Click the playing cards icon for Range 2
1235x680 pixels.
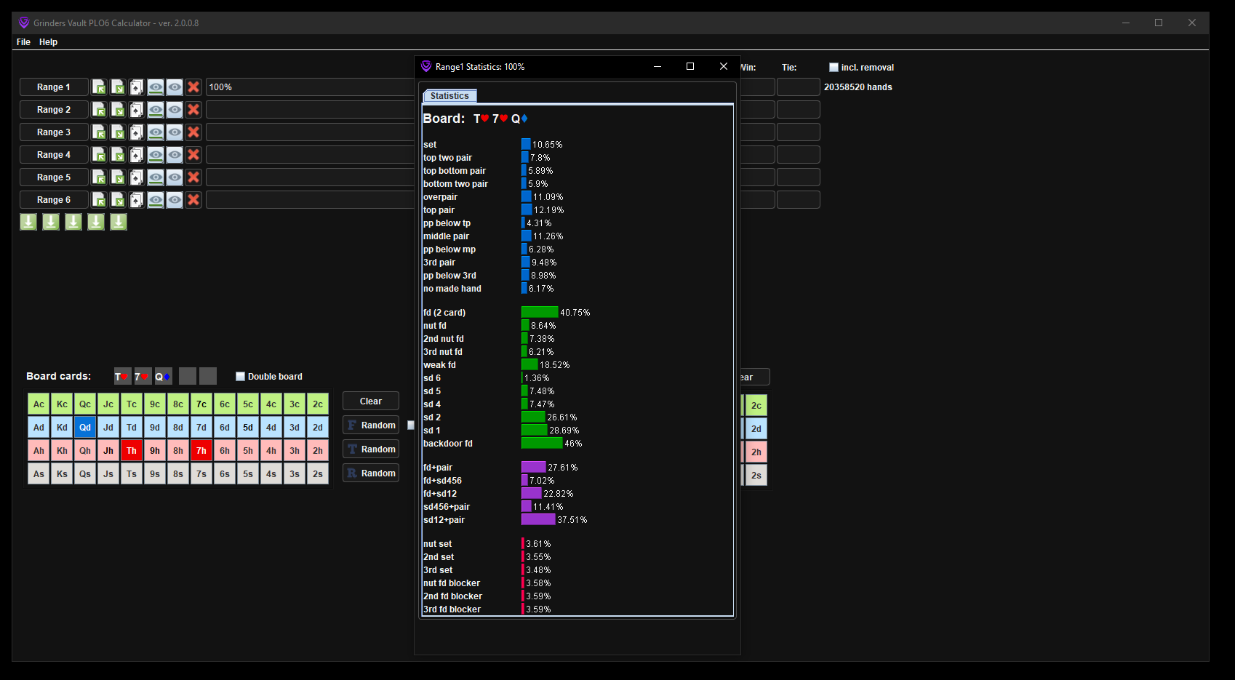[137, 110]
